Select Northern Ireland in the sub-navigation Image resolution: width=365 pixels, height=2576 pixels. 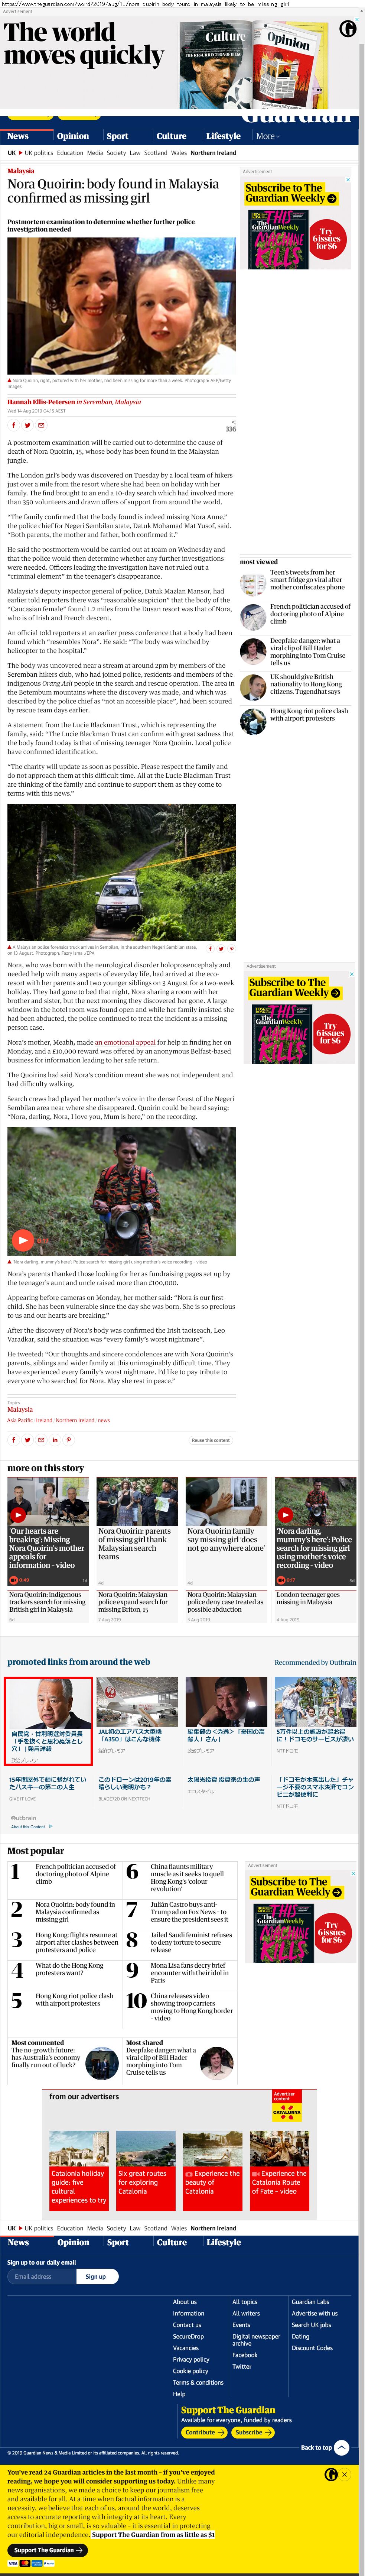(213, 153)
